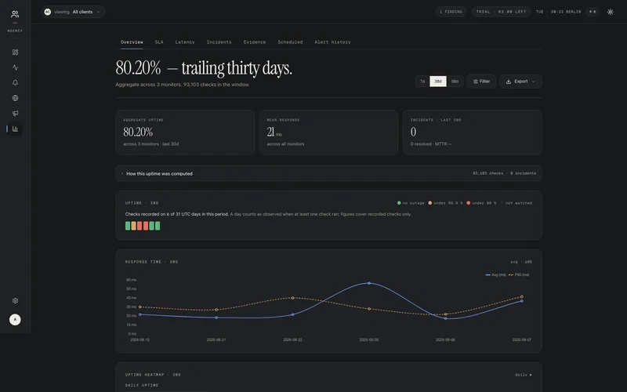This screenshot has width=627, height=392.
Task: Click the 2026-09-07 axis date label
Action: pos(521,339)
